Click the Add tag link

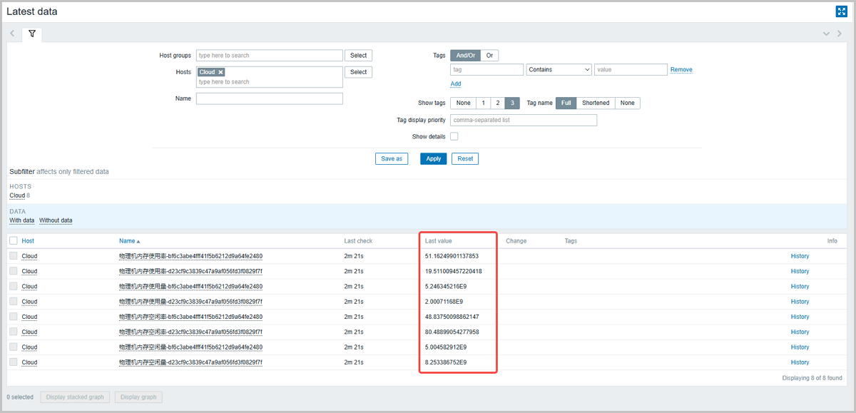click(x=455, y=83)
